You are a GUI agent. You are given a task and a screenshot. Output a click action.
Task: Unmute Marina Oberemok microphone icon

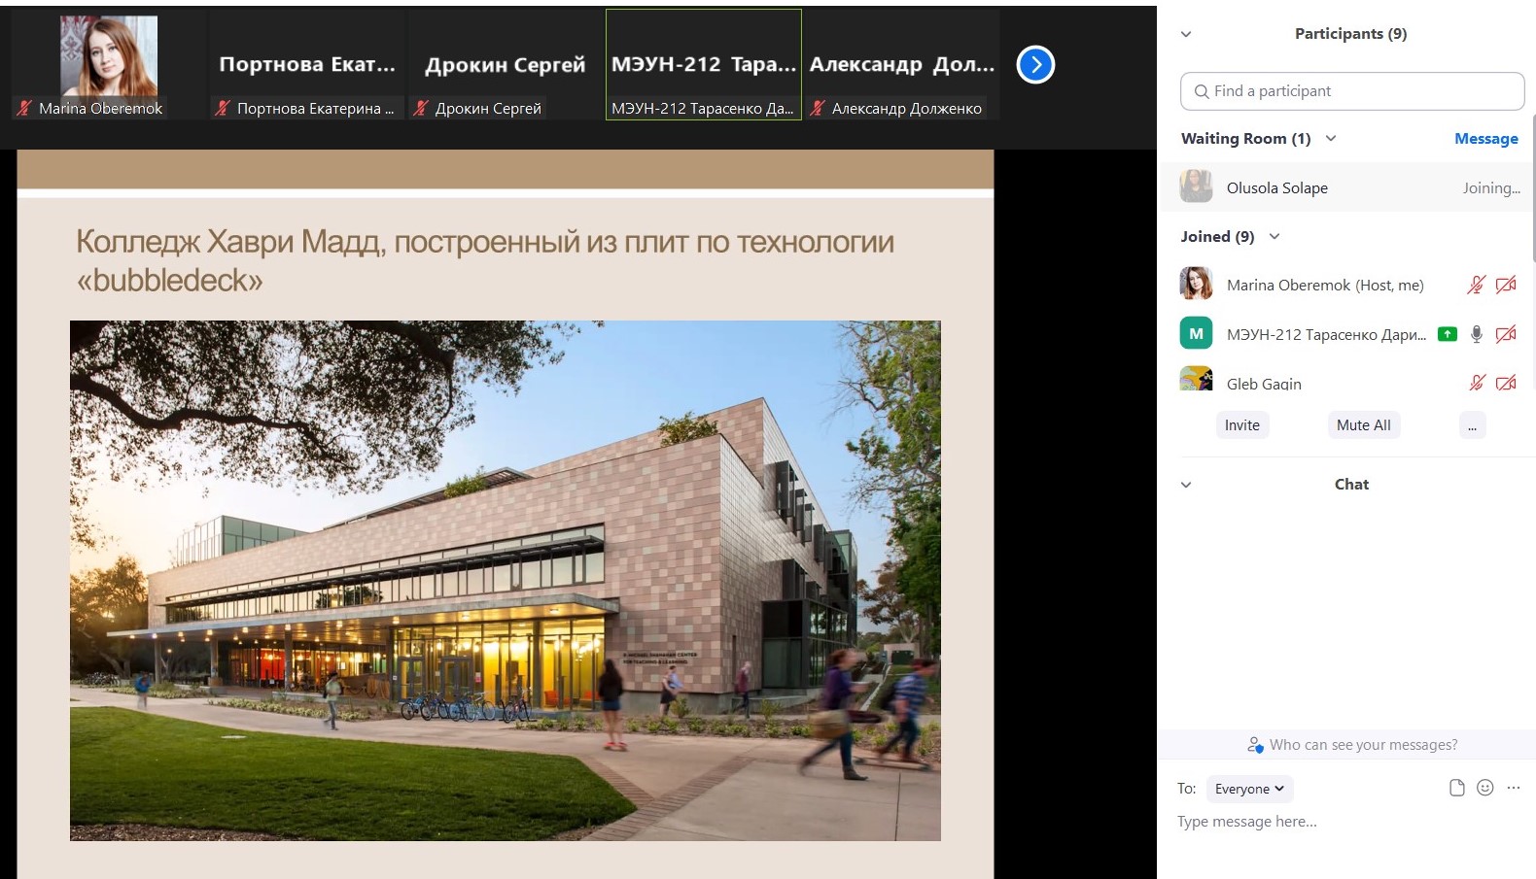pyautogui.click(x=1476, y=285)
